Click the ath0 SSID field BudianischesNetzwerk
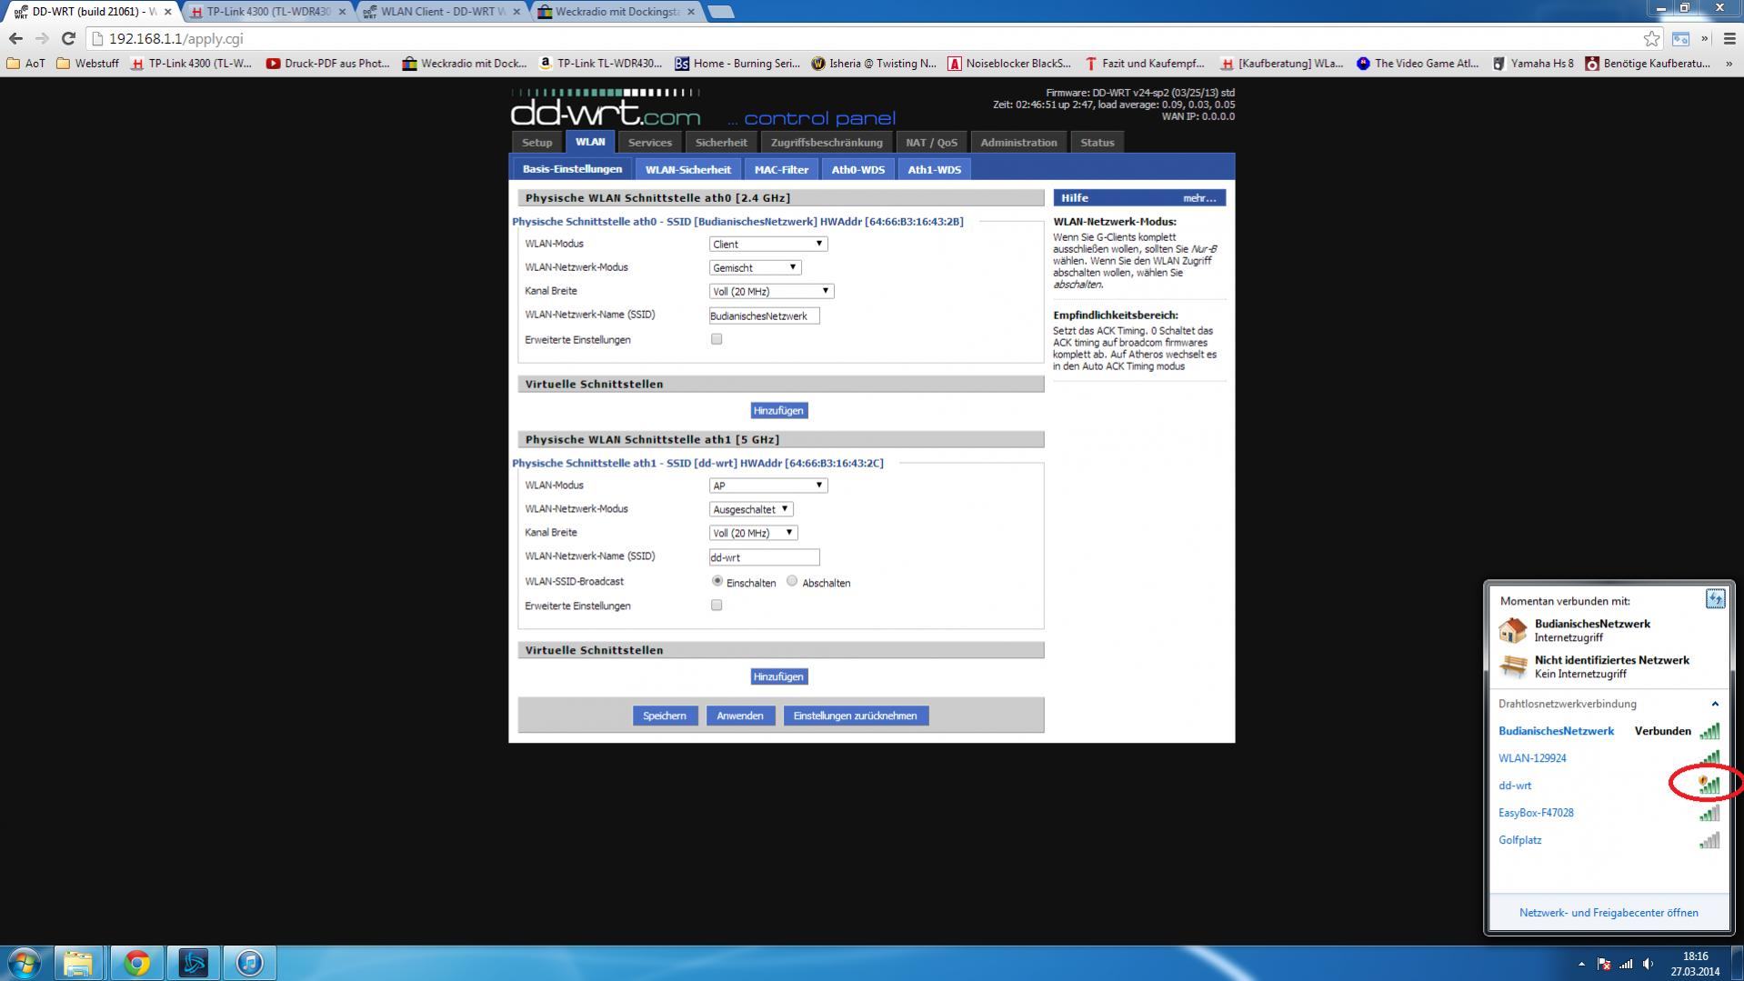Image resolution: width=1744 pixels, height=981 pixels. pos(764,315)
